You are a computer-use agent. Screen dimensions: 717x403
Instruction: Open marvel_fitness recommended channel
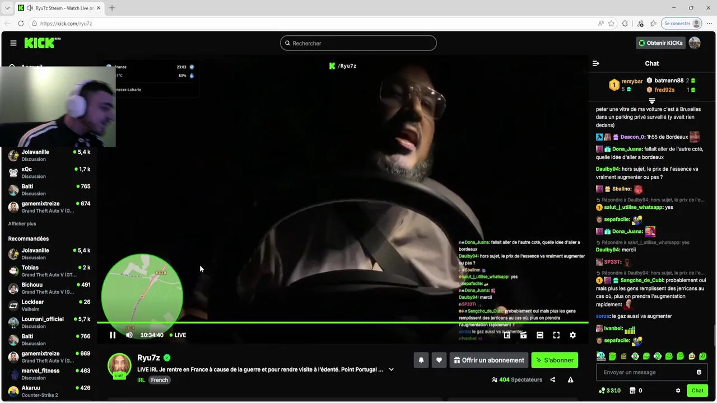[x=49, y=374]
